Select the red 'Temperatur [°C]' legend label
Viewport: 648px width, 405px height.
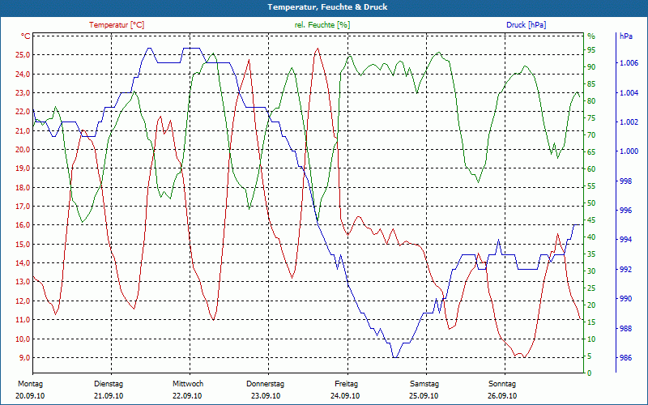pos(117,25)
